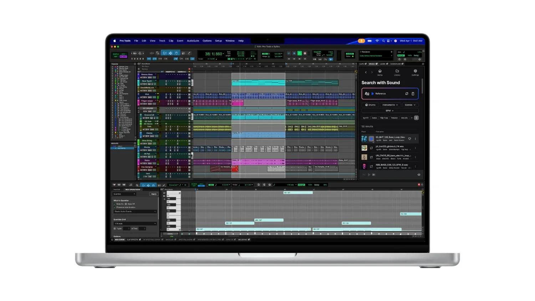Open the Track menu in the menu bar
535x301 pixels.
(162, 41)
